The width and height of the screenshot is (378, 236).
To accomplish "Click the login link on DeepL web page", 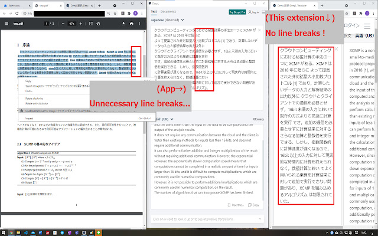I will [x=352, y=25].
